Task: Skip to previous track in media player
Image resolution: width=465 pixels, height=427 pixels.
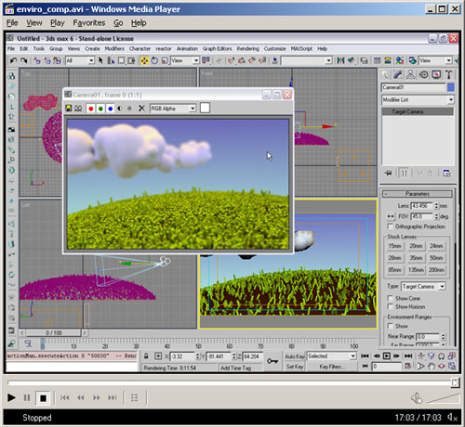Action: tap(65, 397)
